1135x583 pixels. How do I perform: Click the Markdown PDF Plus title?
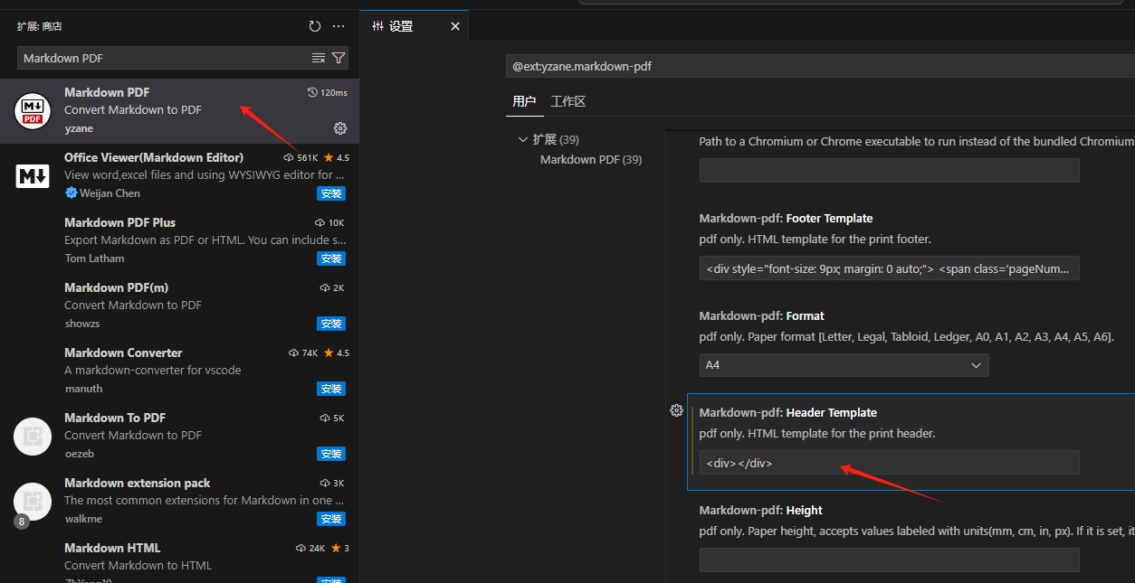click(119, 222)
